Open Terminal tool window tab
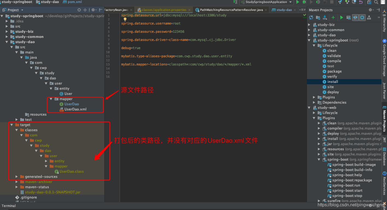Image resolution: width=387 pixels, height=210 pixels. tap(9, 206)
